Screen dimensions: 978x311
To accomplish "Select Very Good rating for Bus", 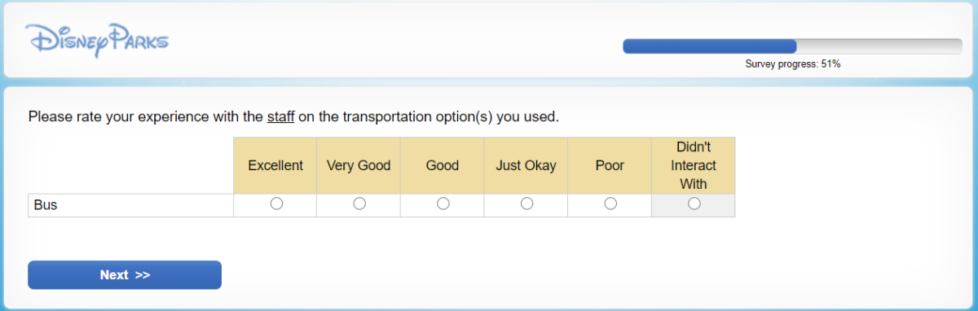I will click(x=359, y=204).
